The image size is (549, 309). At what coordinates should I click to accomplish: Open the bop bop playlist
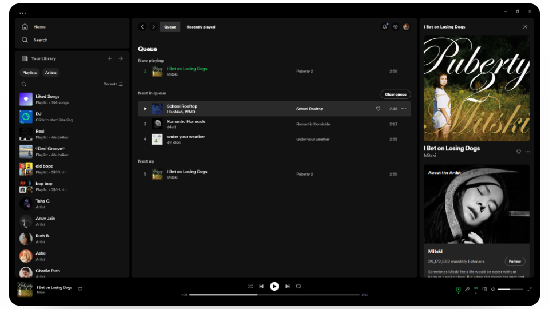73,187
